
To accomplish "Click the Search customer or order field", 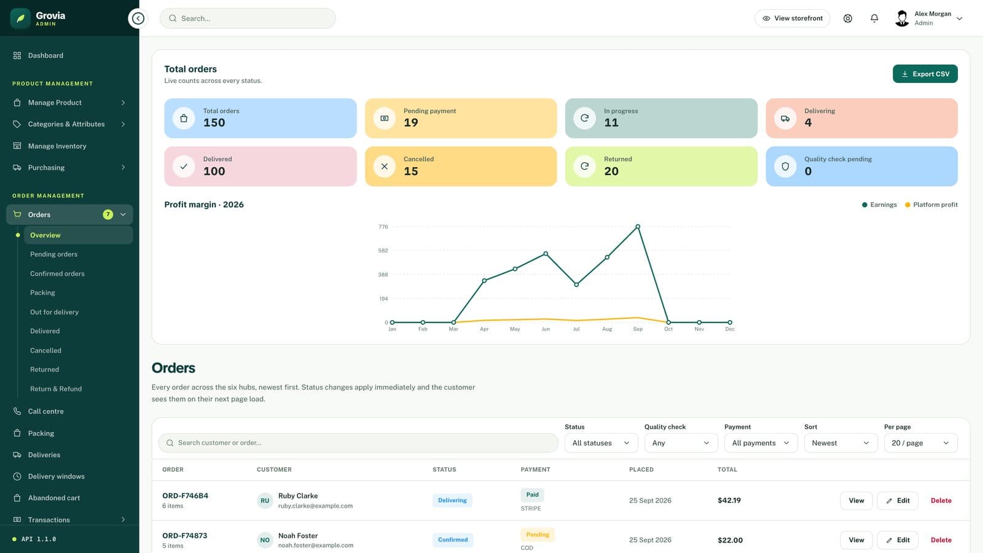I will click(358, 443).
